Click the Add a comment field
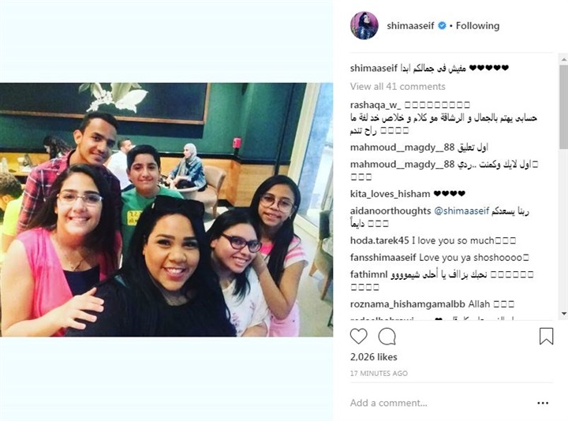Screen dimensions: 568x421 point(439,403)
